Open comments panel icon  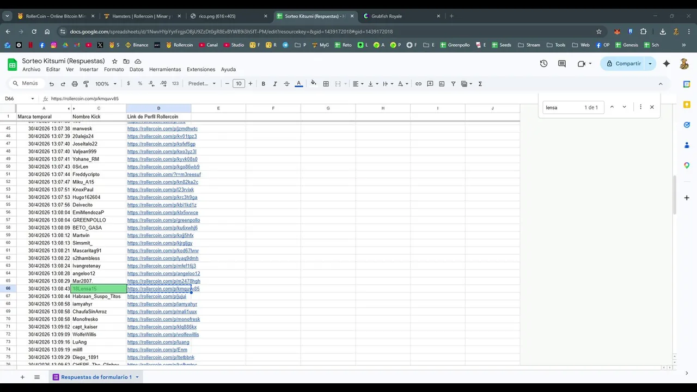562,64
